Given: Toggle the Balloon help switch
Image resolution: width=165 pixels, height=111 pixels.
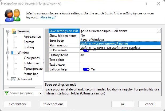Looking at the screenshot, I should click(86, 69).
